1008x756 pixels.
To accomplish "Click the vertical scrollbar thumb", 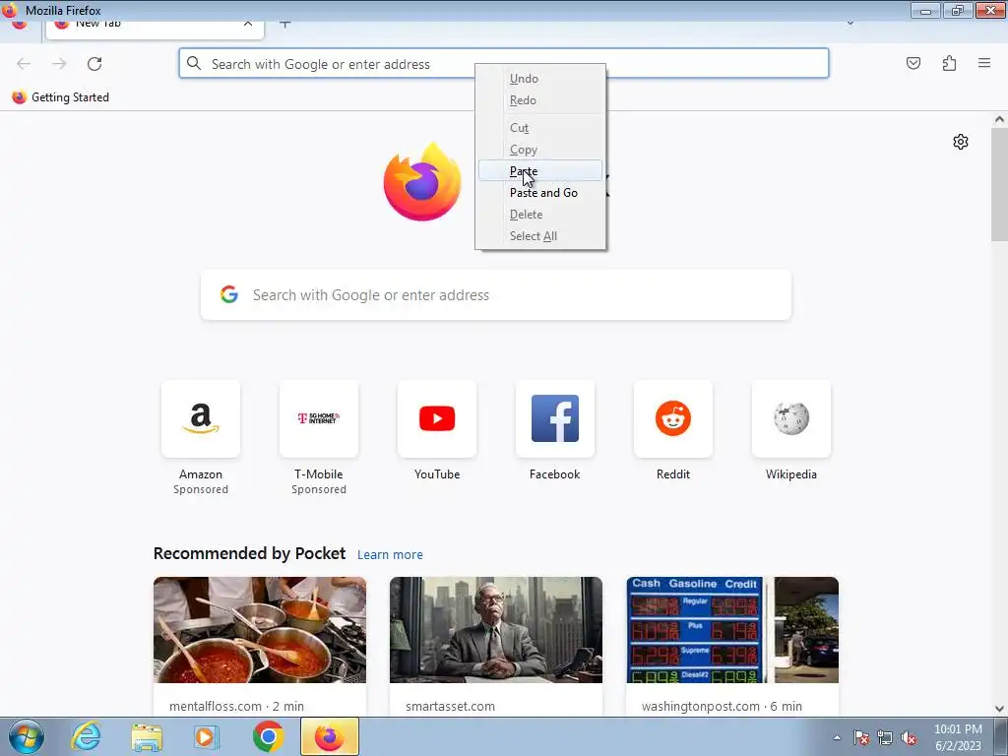I will pyautogui.click(x=999, y=184).
